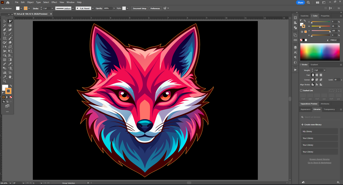Image resolution: width=343 pixels, height=185 pixels.
Task: Align stroke to outside
Action: tap(321, 84)
